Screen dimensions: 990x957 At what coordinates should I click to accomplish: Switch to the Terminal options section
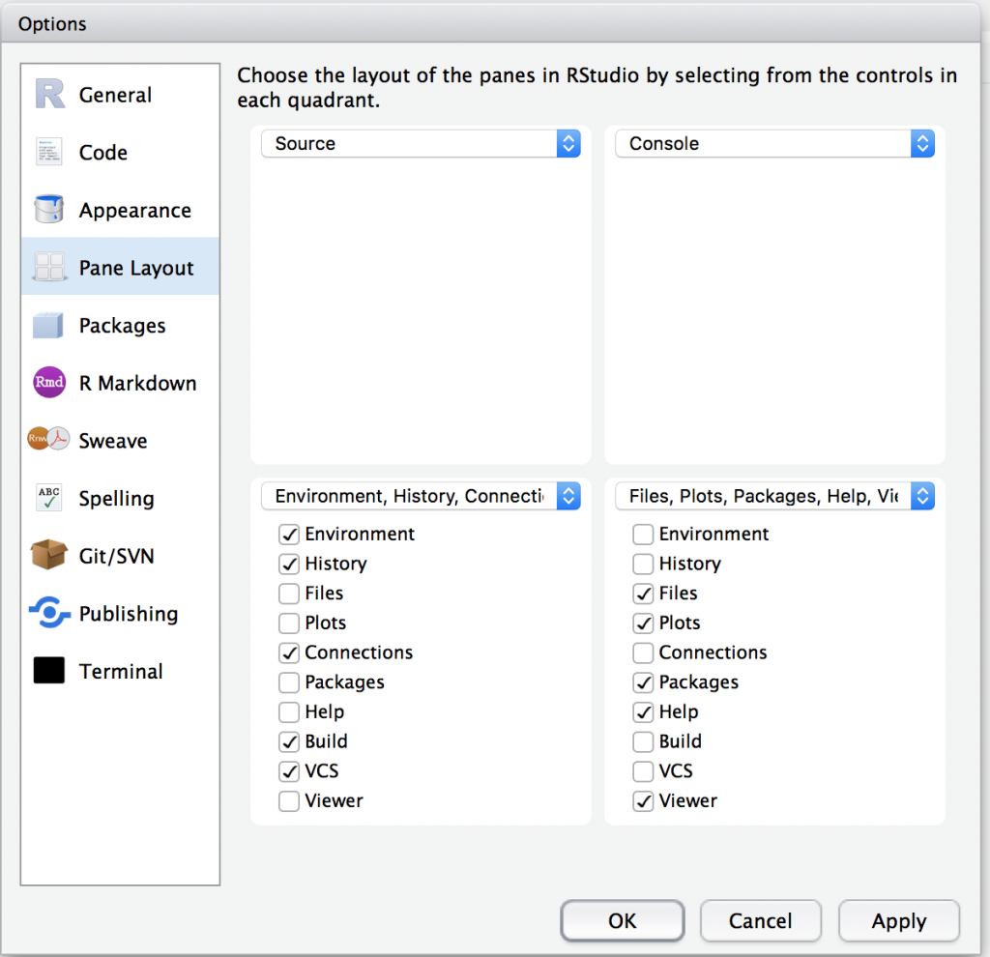click(120, 671)
